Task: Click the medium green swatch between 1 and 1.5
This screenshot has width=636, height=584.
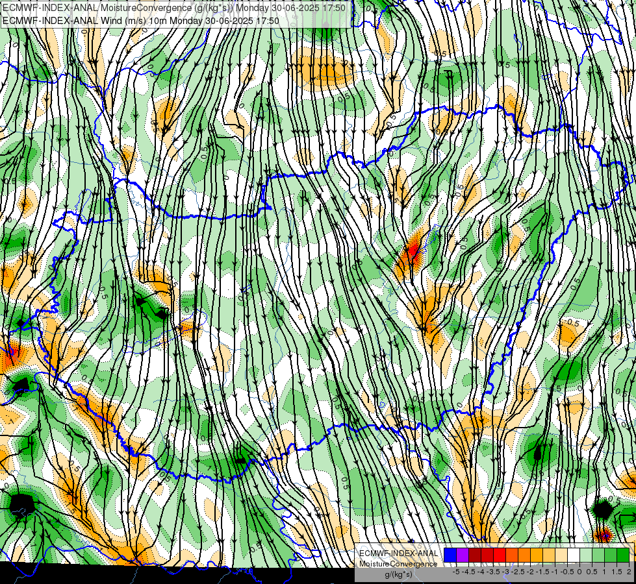Action: coord(611,555)
